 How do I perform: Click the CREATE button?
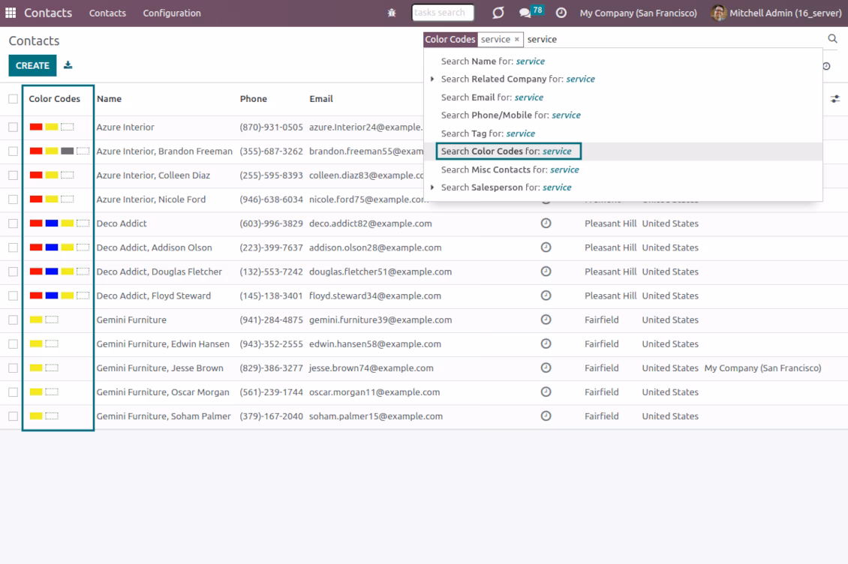click(32, 65)
